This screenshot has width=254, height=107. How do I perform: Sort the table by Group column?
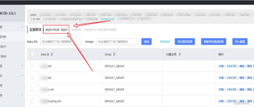tap(114, 54)
